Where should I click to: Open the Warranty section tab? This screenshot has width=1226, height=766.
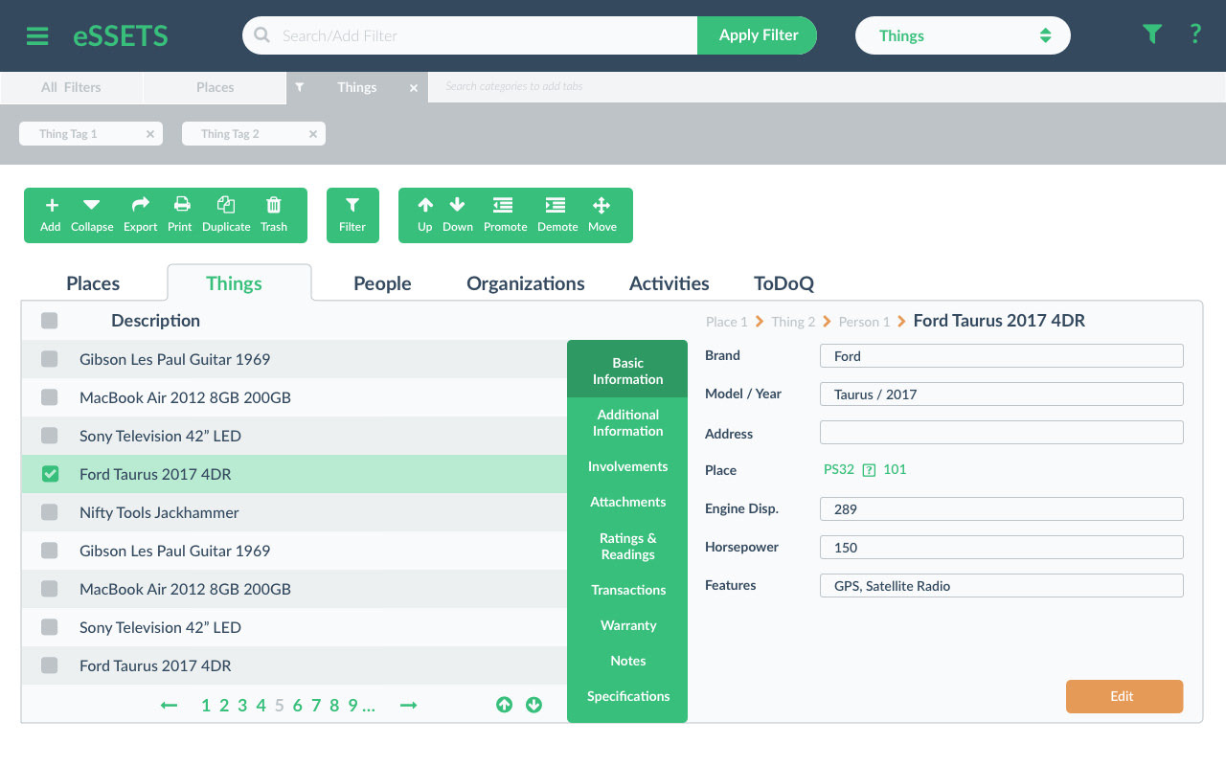coord(627,625)
